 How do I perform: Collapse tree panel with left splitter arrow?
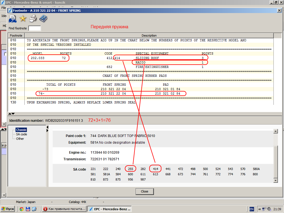point(47,127)
